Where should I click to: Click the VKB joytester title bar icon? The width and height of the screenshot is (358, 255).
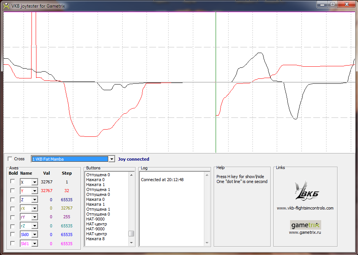[x=6, y=6]
